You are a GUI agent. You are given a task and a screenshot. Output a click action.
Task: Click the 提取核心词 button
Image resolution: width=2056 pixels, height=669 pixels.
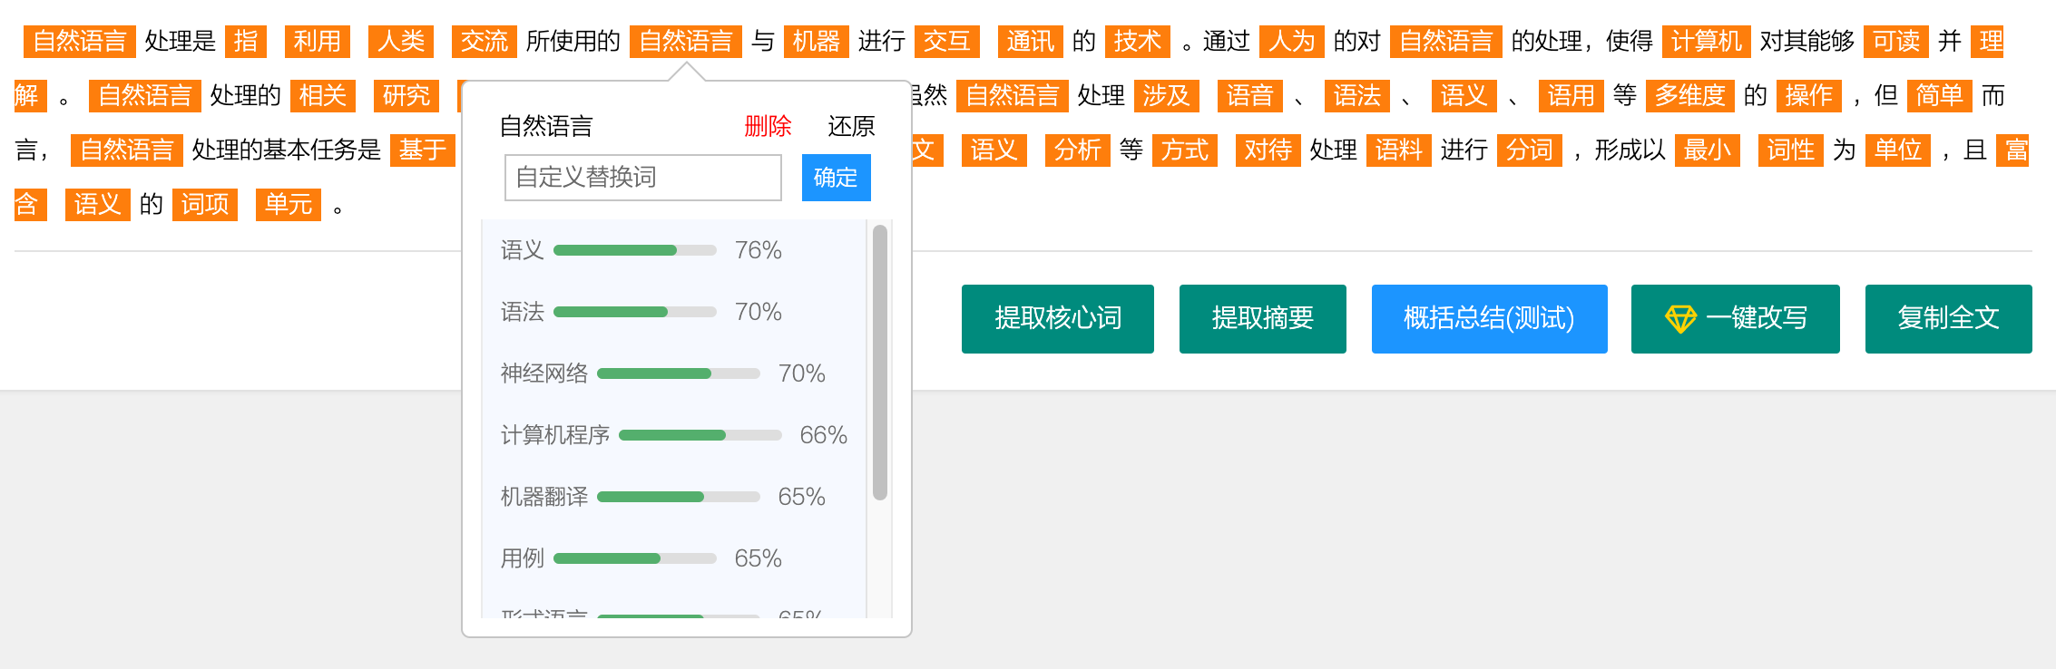[x=1057, y=318]
